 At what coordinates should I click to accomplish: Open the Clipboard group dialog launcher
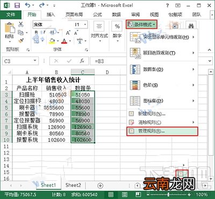pos(28,50)
